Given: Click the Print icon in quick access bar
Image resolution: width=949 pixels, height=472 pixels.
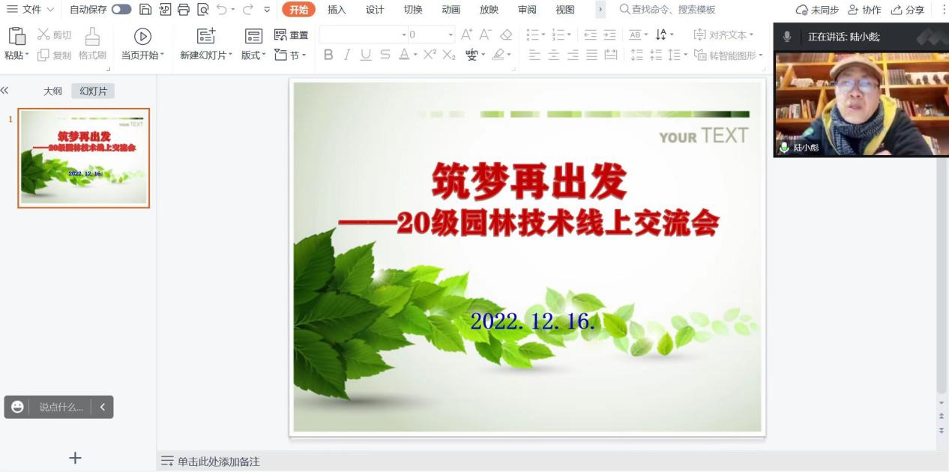Looking at the screenshot, I should tap(184, 10).
